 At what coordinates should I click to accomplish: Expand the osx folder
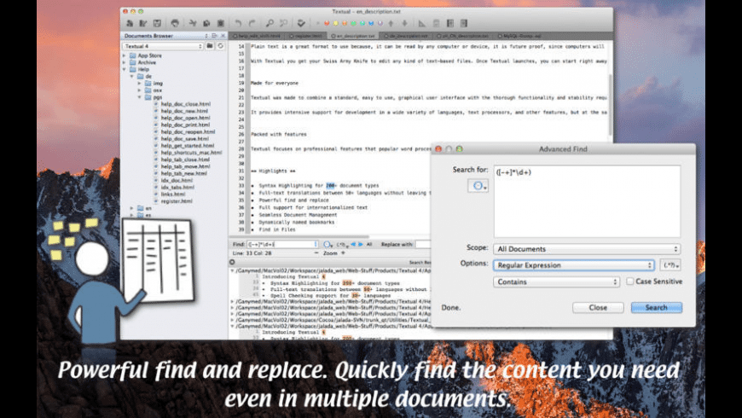tap(140, 90)
